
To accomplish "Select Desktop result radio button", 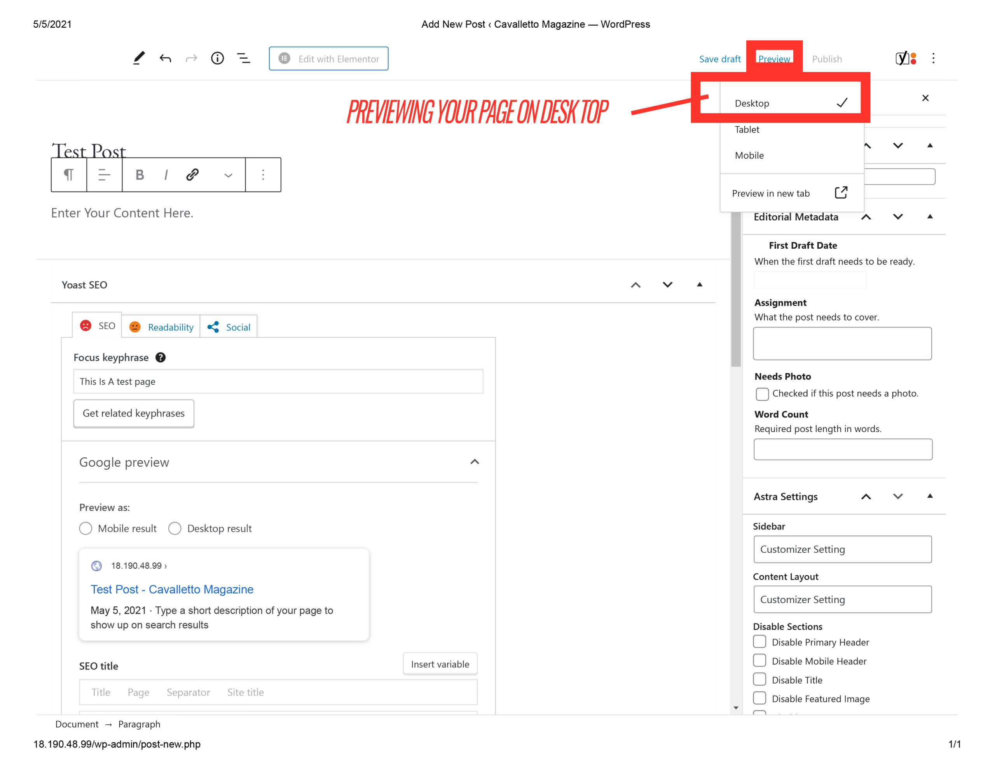I will point(175,528).
